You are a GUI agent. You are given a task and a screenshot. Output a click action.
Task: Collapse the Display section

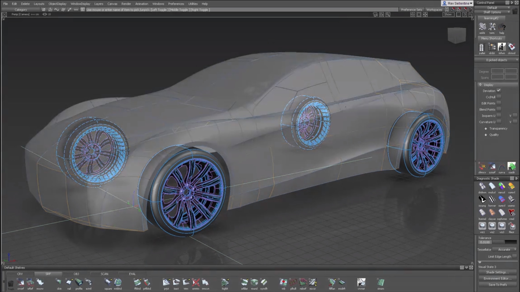point(480,85)
